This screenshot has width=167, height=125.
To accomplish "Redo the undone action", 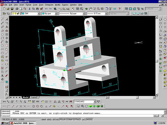I will (50, 9).
